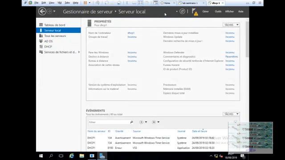Open the navigation history dropdown beside forward arrow
Viewport: 285px width, 160px height.
pos(54,12)
